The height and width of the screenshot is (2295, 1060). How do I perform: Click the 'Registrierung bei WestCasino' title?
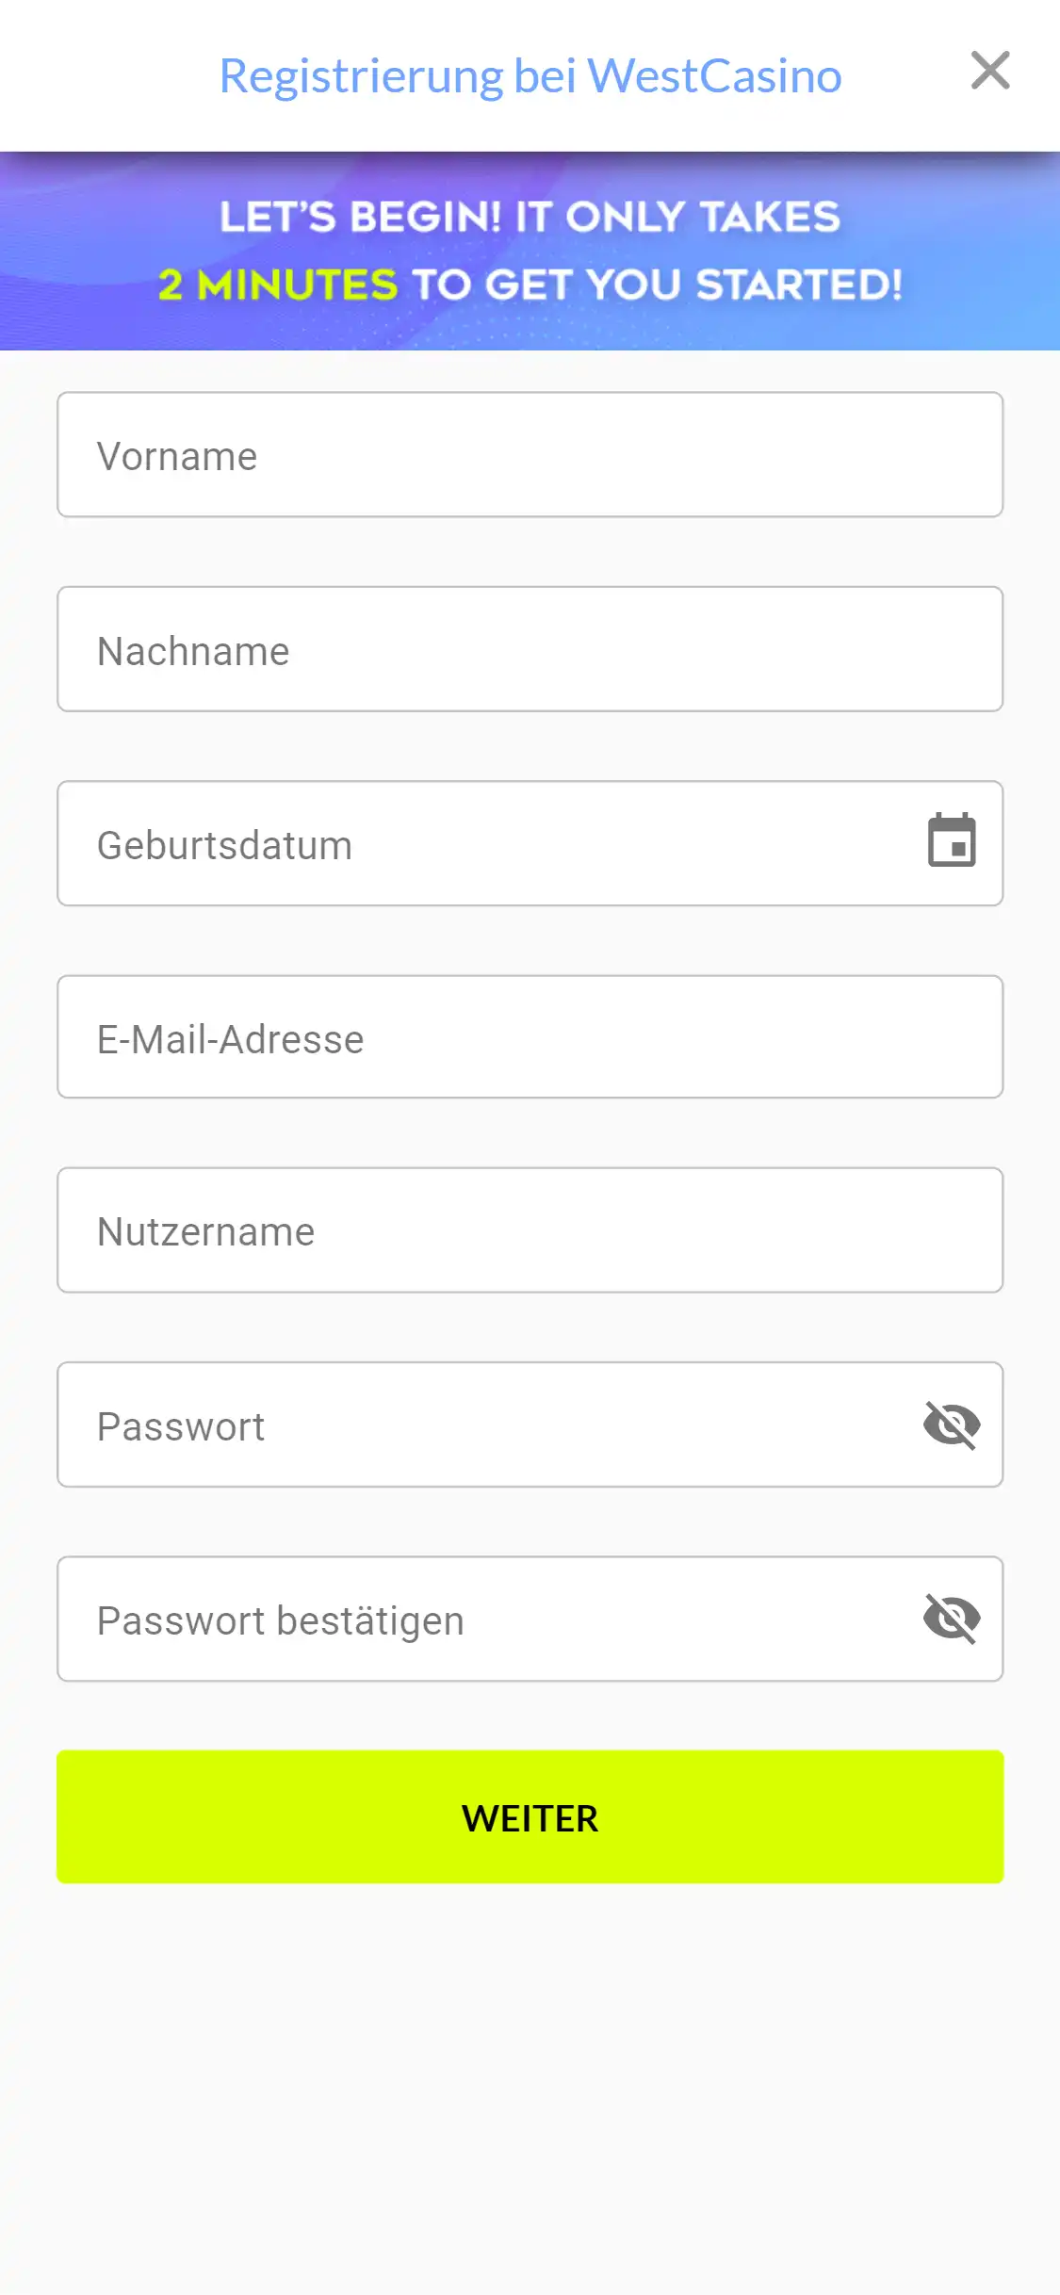click(530, 75)
